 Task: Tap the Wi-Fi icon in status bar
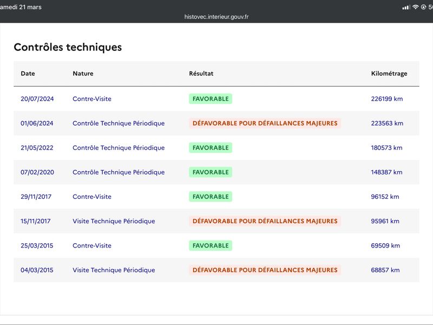(416, 7)
